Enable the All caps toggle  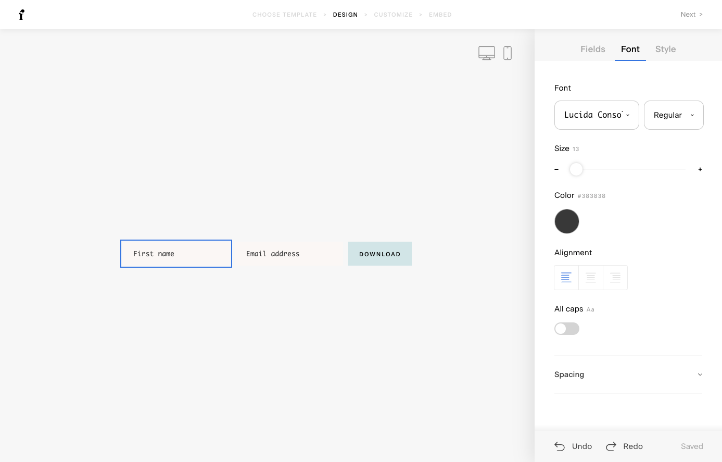coord(567,329)
